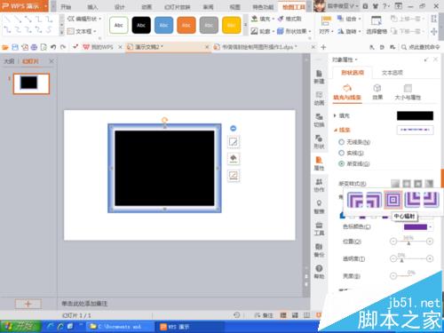The height and width of the screenshot is (333, 444).
Task: Select the 渐变线 (gradient line) radio button
Action: pos(341,163)
